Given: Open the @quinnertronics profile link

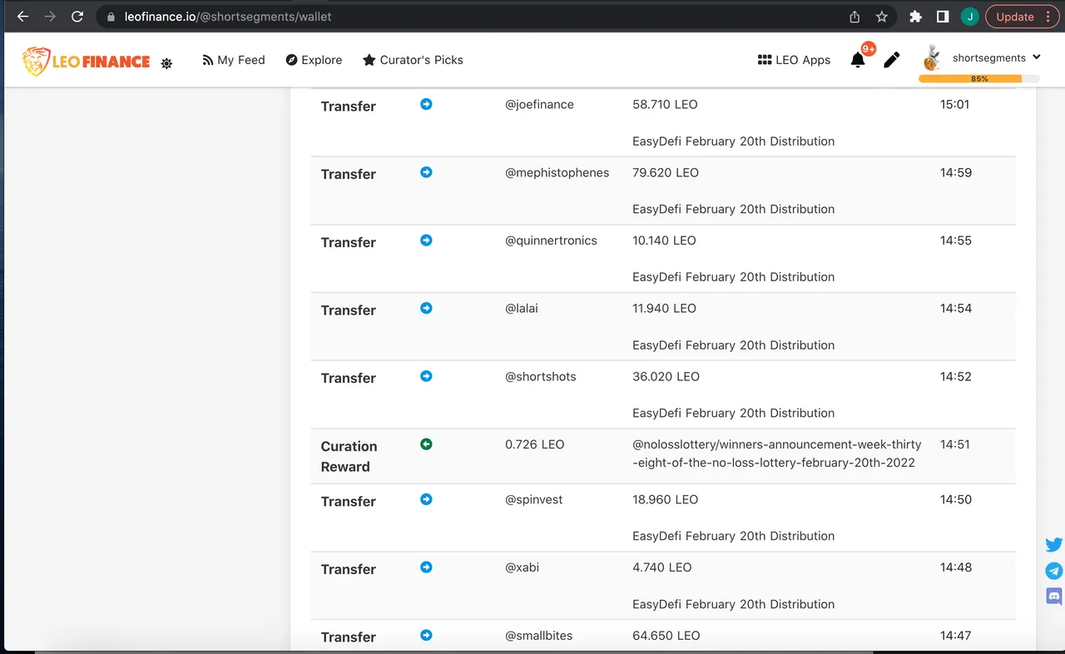Looking at the screenshot, I should pos(551,240).
